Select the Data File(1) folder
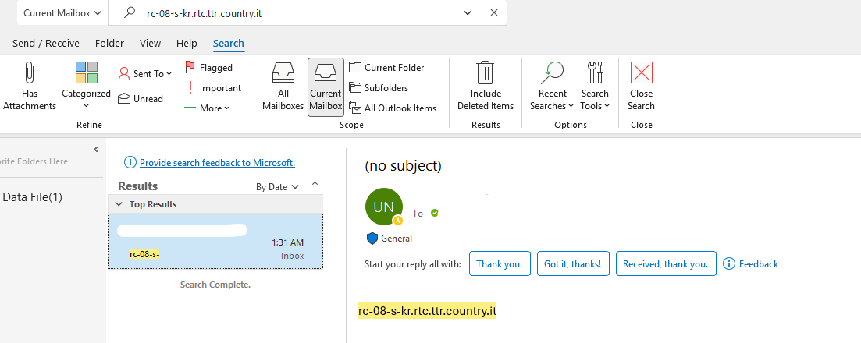 click(33, 197)
